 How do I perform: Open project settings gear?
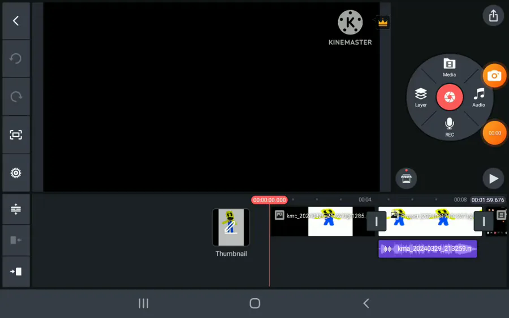point(16,173)
